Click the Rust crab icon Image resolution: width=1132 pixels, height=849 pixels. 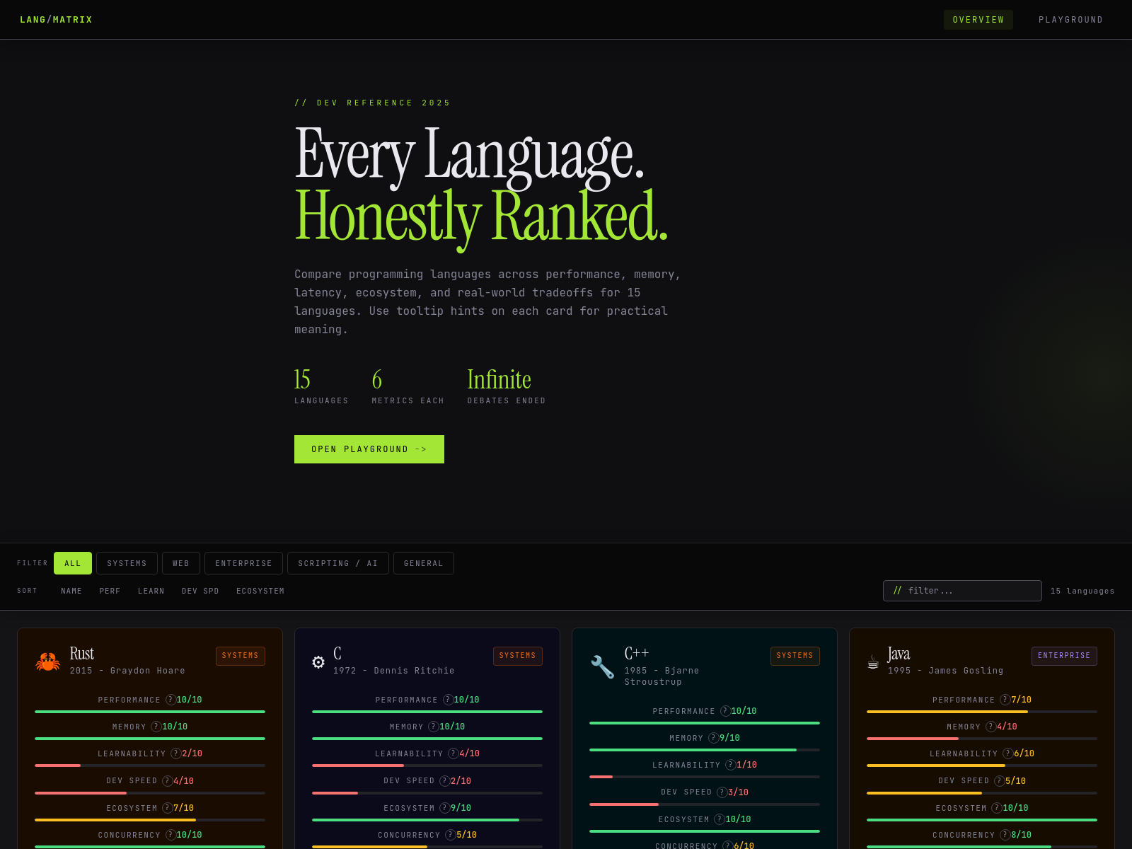coord(48,662)
